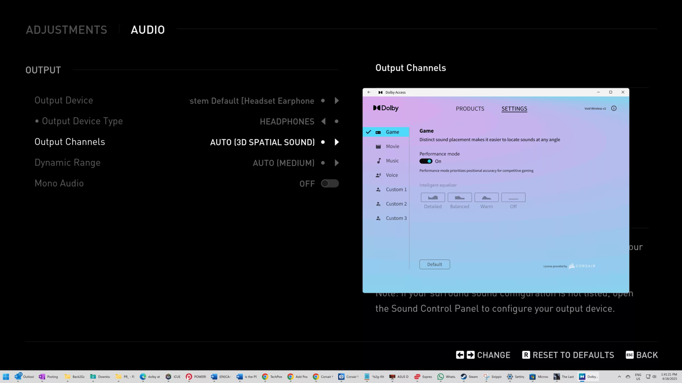Switch to The Last of Us taskbar item

564,377
